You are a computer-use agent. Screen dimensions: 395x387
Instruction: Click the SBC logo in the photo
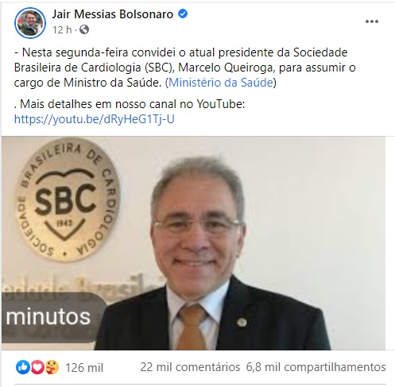68,199
